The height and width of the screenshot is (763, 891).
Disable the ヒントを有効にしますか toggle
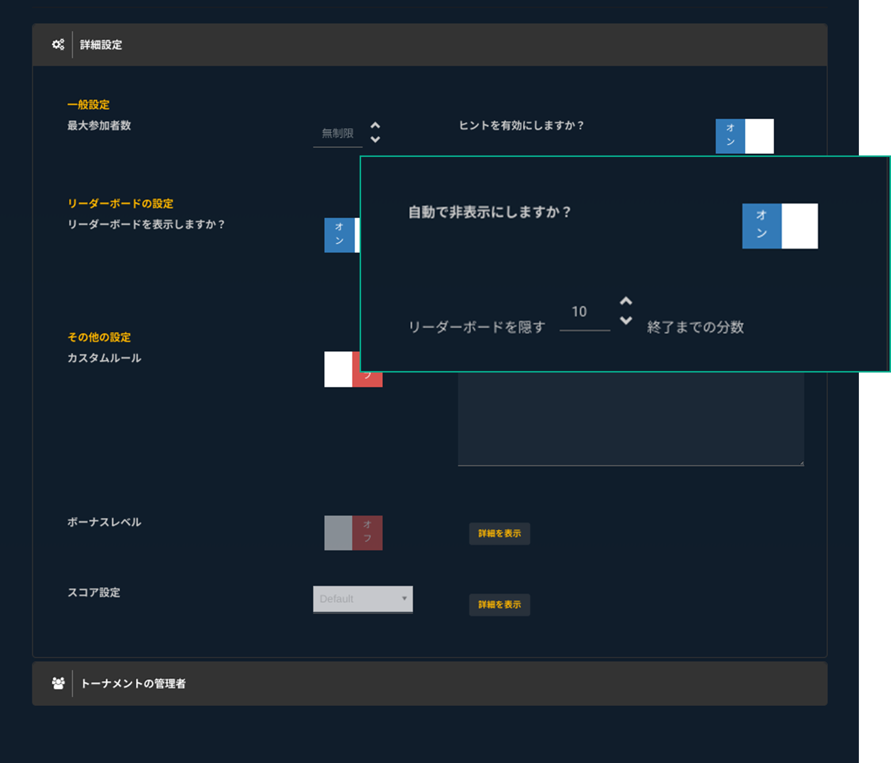point(745,136)
